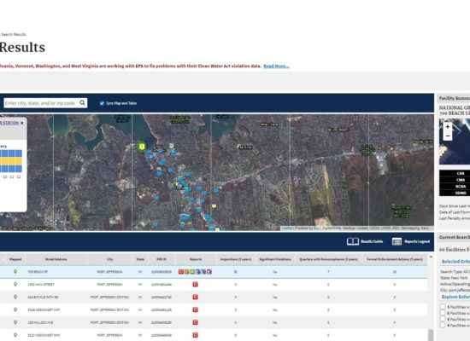Sort by the Street Address column header
Image resolution: width=470 pixels, height=341 pixels.
(56, 259)
